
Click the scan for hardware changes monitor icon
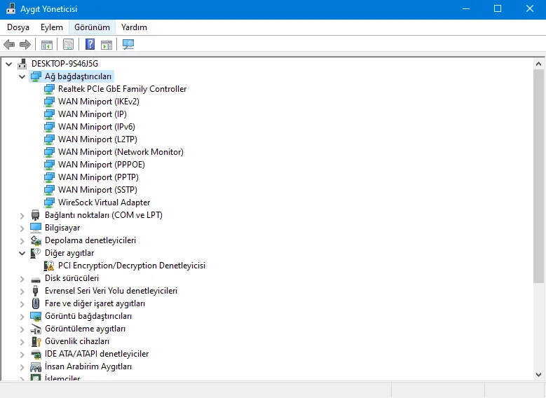128,44
